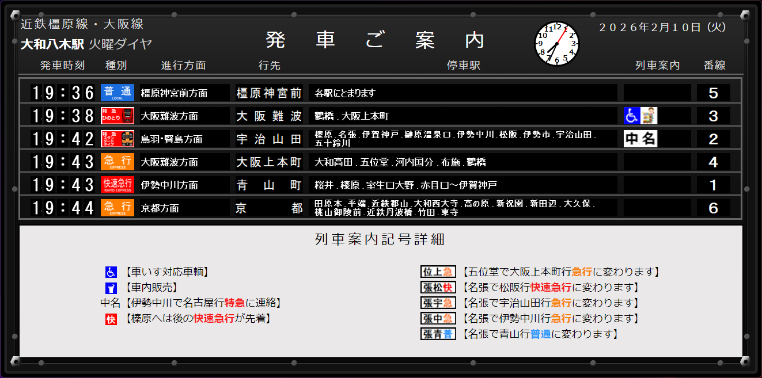The height and width of the screenshot is (378, 762).
Task: Click the 位上急 legend badge
Action: tap(438, 272)
